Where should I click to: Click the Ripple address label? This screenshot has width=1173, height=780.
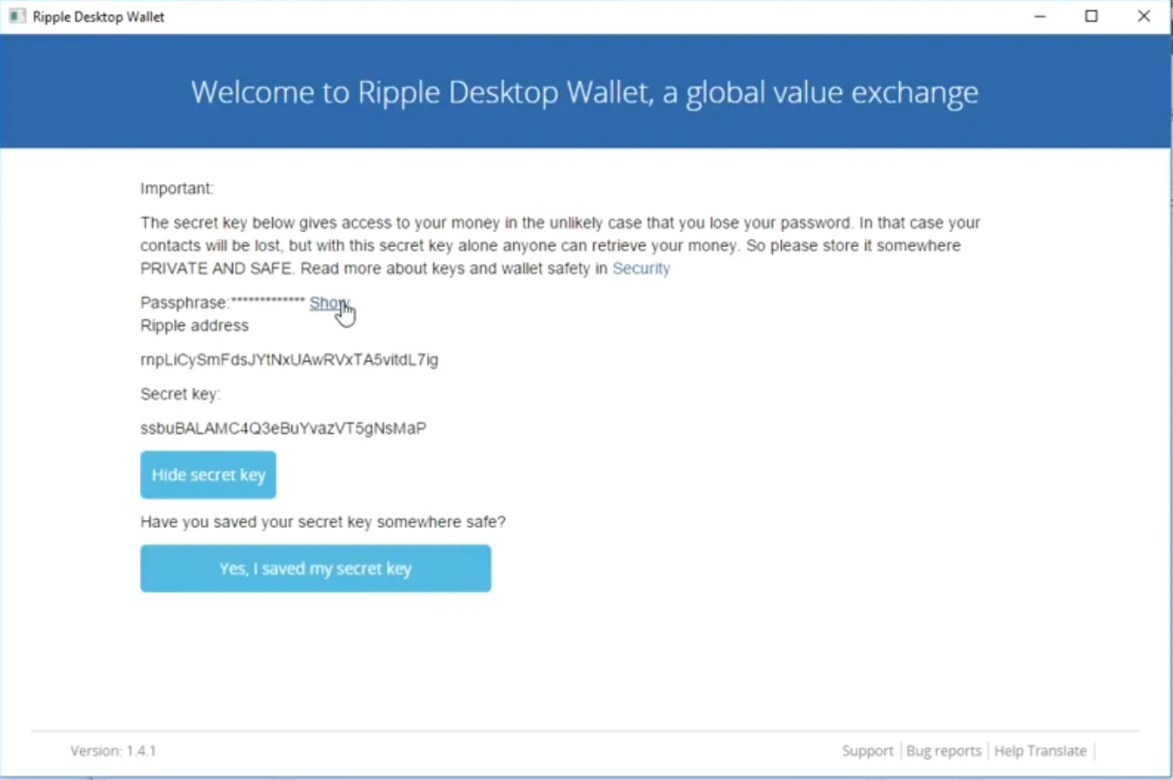tap(194, 325)
